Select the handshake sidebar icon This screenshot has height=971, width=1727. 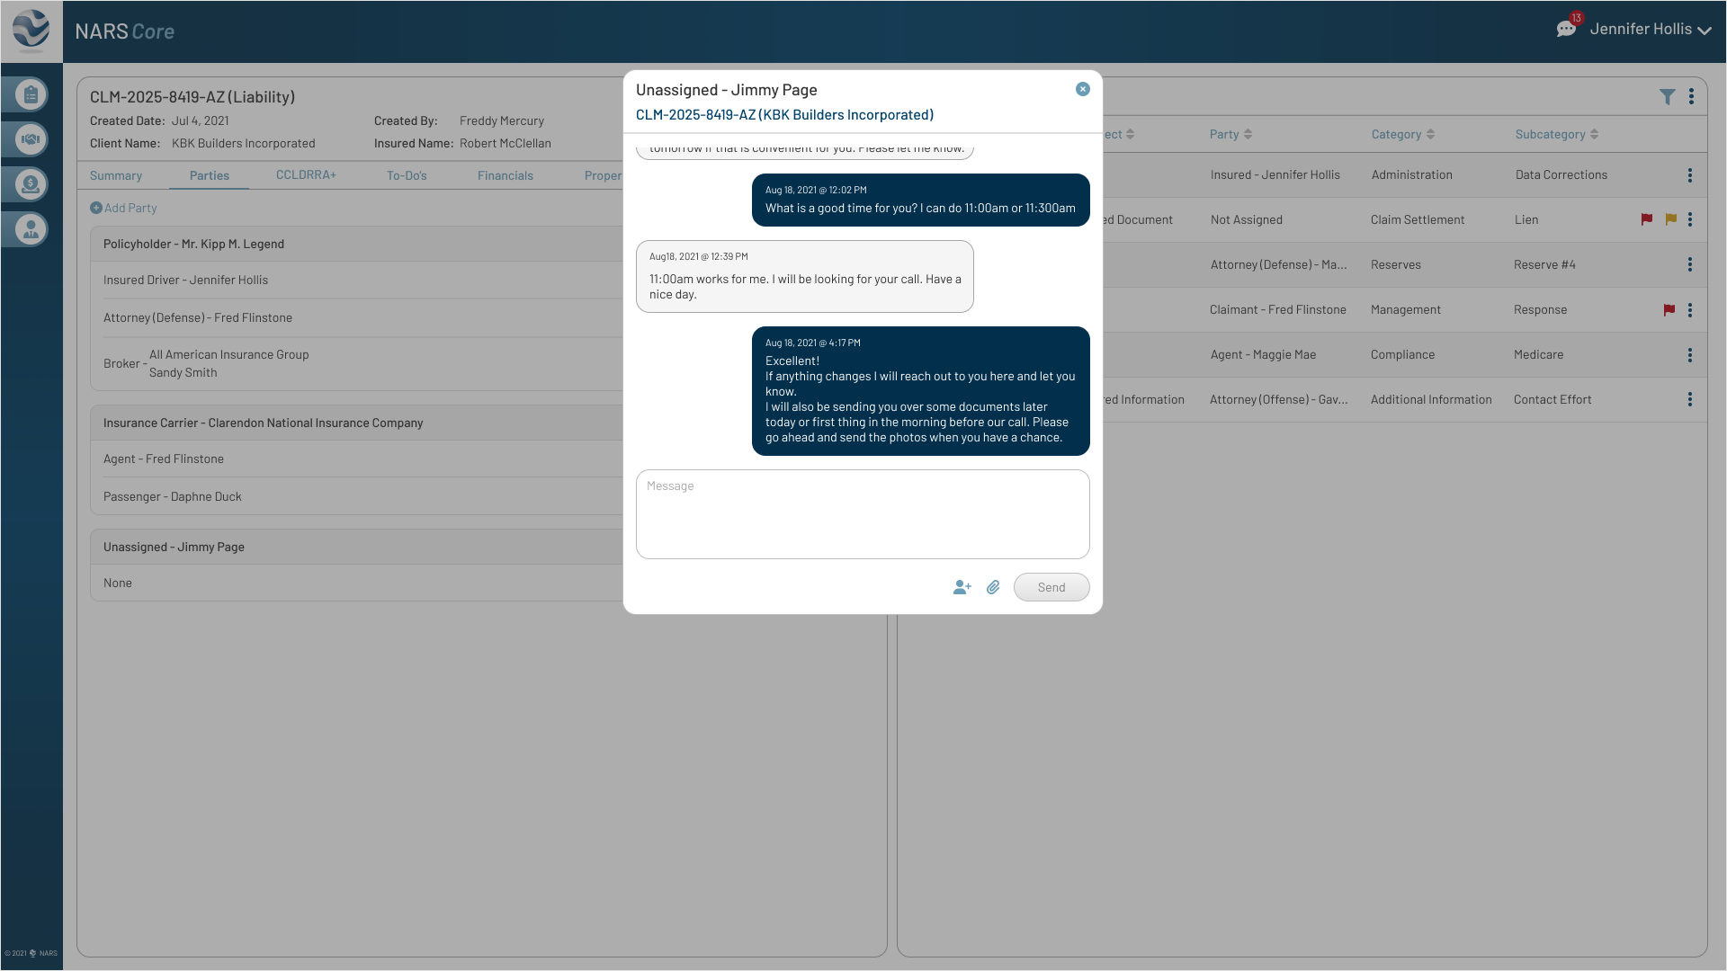(30, 139)
